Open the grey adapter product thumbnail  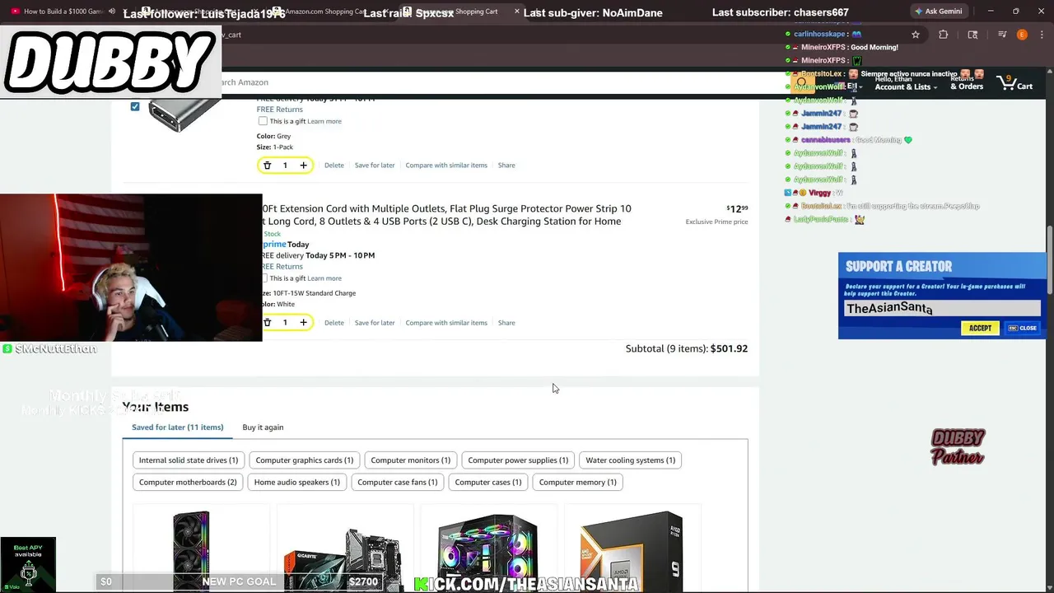(184, 115)
